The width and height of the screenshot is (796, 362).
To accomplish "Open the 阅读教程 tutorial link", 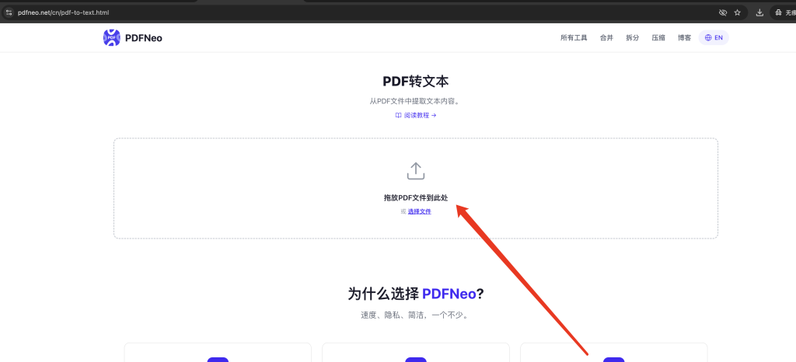I will pos(416,115).
